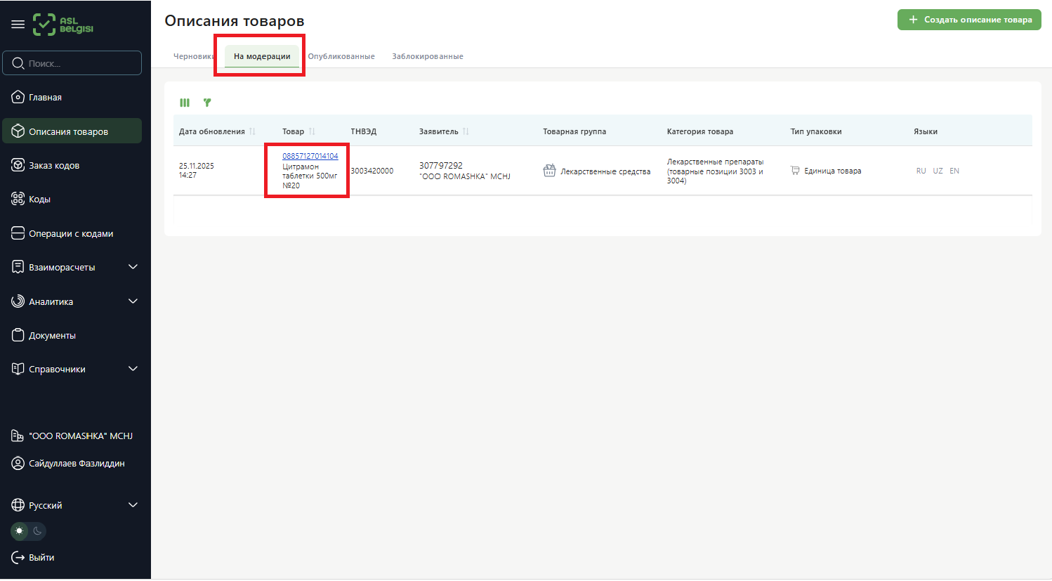
Task: Go to Главная home page
Action: [45, 98]
